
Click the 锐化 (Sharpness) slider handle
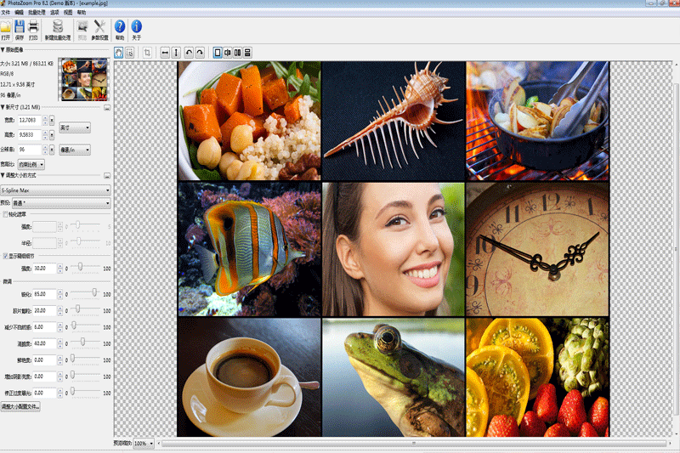tap(93, 292)
